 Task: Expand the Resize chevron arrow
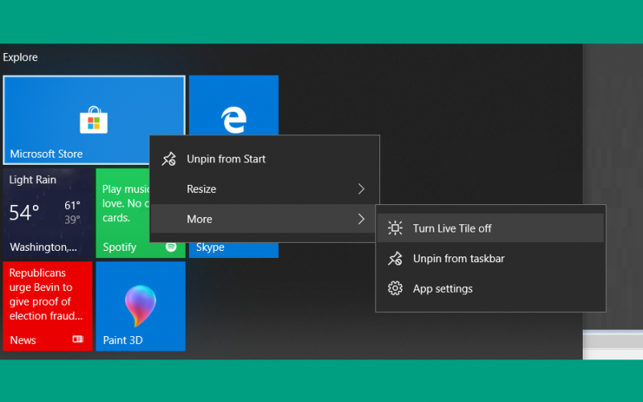(361, 189)
